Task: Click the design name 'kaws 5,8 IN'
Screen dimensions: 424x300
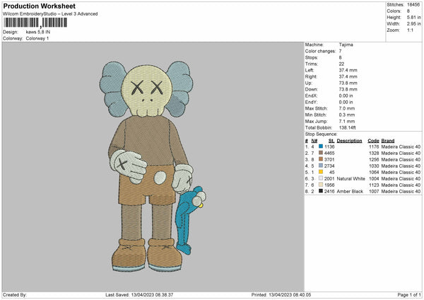Action: [x=38, y=32]
